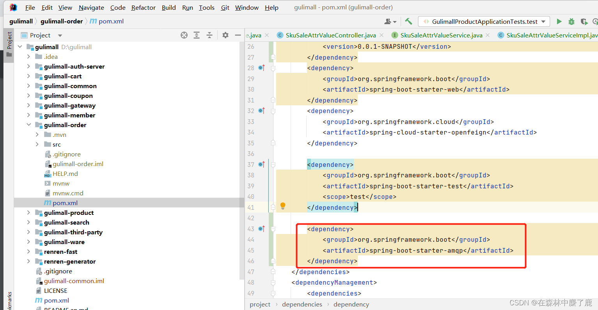This screenshot has width=598, height=310.
Task: Select the gulimall-ware module
Action: [x=64, y=242]
